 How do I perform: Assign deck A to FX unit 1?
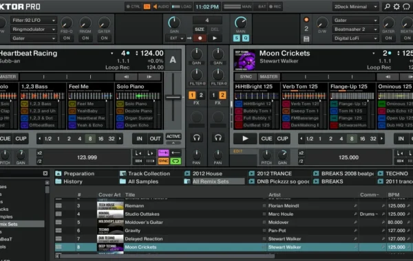(192, 95)
